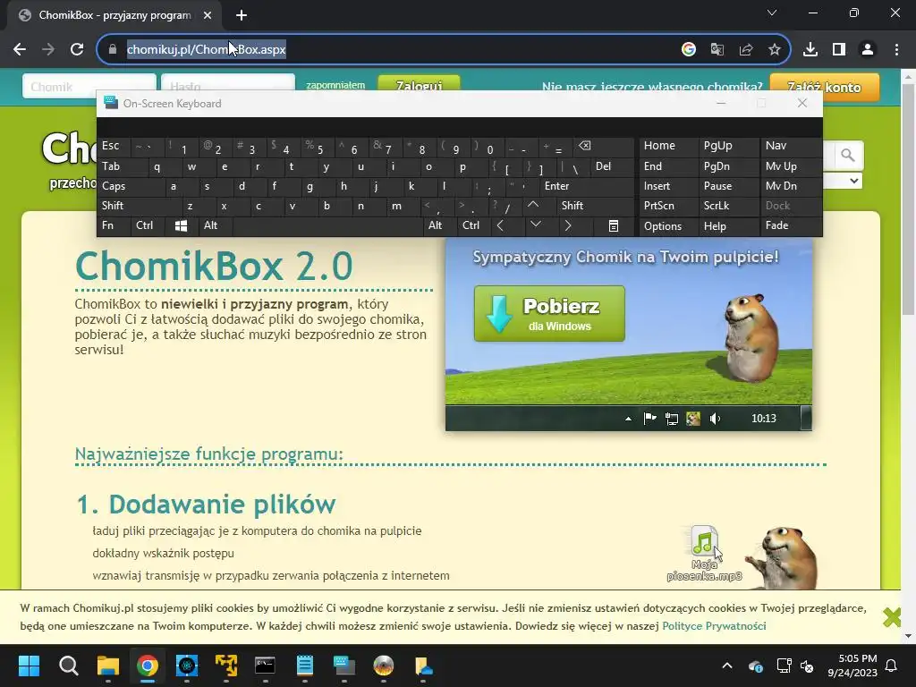Viewport: 916px width, 687px height.
Task: Toggle the Nav key on keyboard
Action: [790, 146]
